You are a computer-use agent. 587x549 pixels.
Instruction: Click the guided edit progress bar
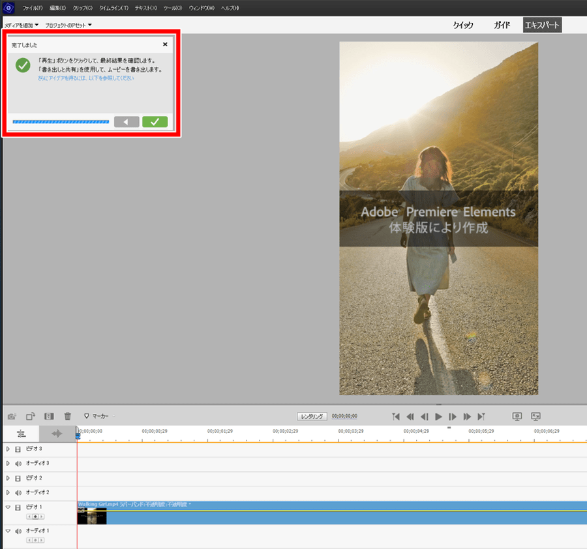coord(61,122)
